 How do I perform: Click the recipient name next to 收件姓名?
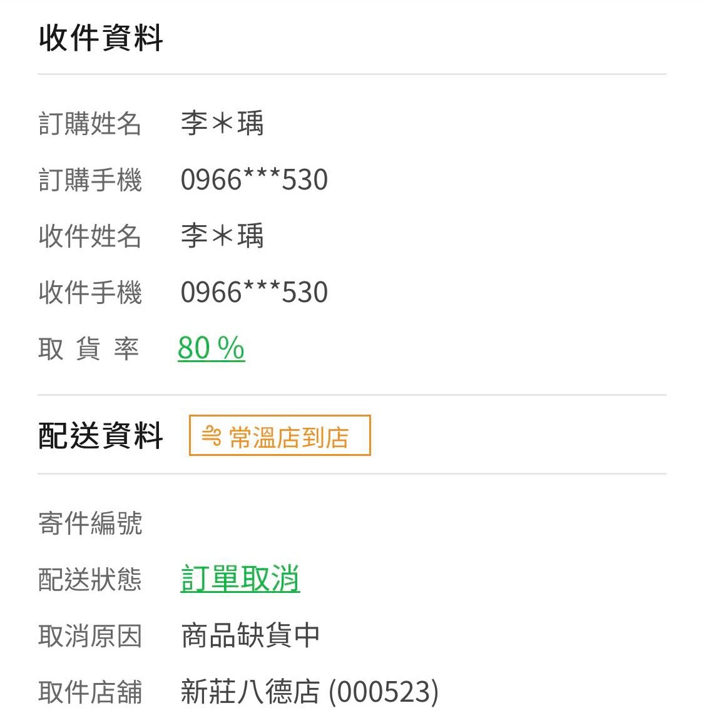222,236
